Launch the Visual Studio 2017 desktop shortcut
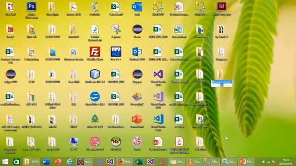The height and width of the screenshot is (166, 296). [158, 96]
